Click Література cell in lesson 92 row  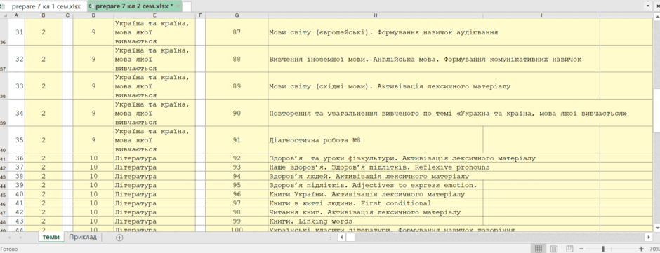[x=154, y=158]
